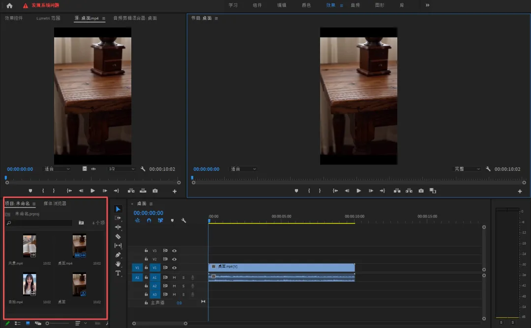
Task: Open the 颜色 workspace tab
Action: pos(306,5)
